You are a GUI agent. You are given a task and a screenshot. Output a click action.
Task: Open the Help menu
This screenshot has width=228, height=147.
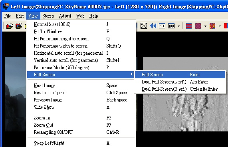click(93, 16)
